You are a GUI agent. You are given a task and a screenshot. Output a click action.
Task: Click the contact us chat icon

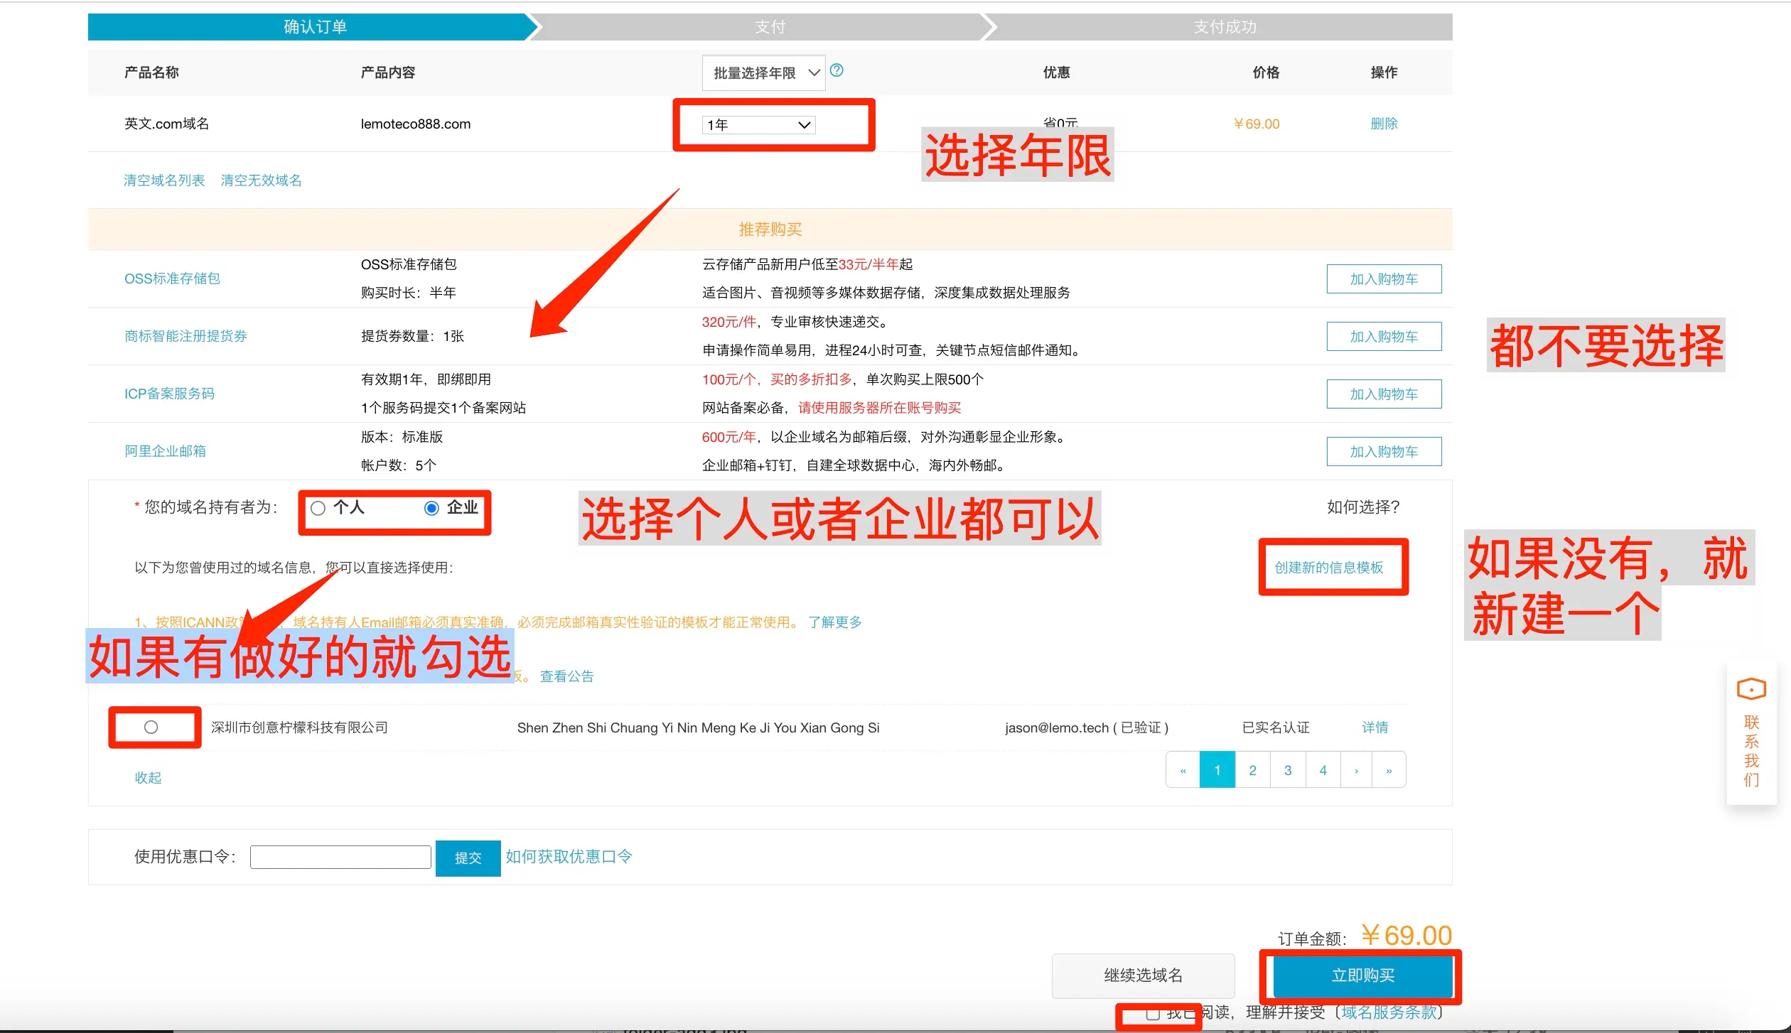point(1751,689)
